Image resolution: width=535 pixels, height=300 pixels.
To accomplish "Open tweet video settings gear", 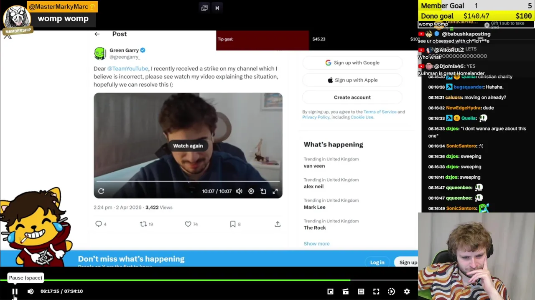I will coord(251,191).
